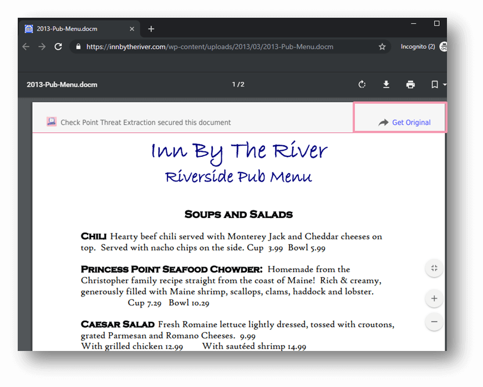The width and height of the screenshot is (483, 387).
Task: Reload the page
Action: pyautogui.click(x=58, y=47)
